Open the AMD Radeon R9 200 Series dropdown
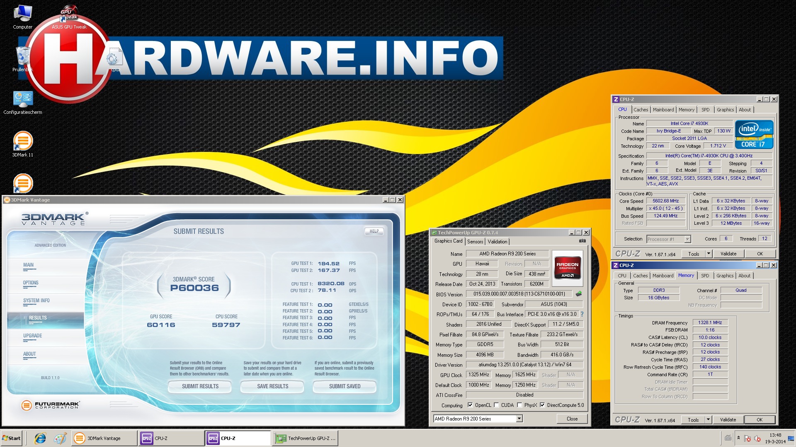Screen dimensions: 796x447 tap(519, 419)
